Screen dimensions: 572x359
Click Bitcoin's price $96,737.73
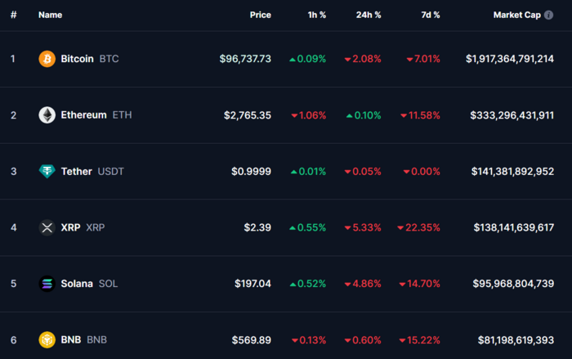(245, 59)
